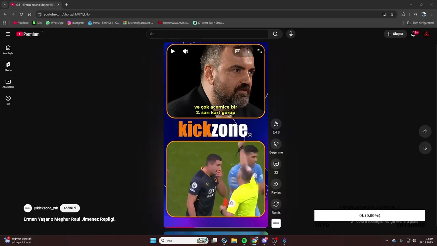Open Abonelikler in the sidebar
Viewport: 437px width, 246px height.
click(8, 83)
